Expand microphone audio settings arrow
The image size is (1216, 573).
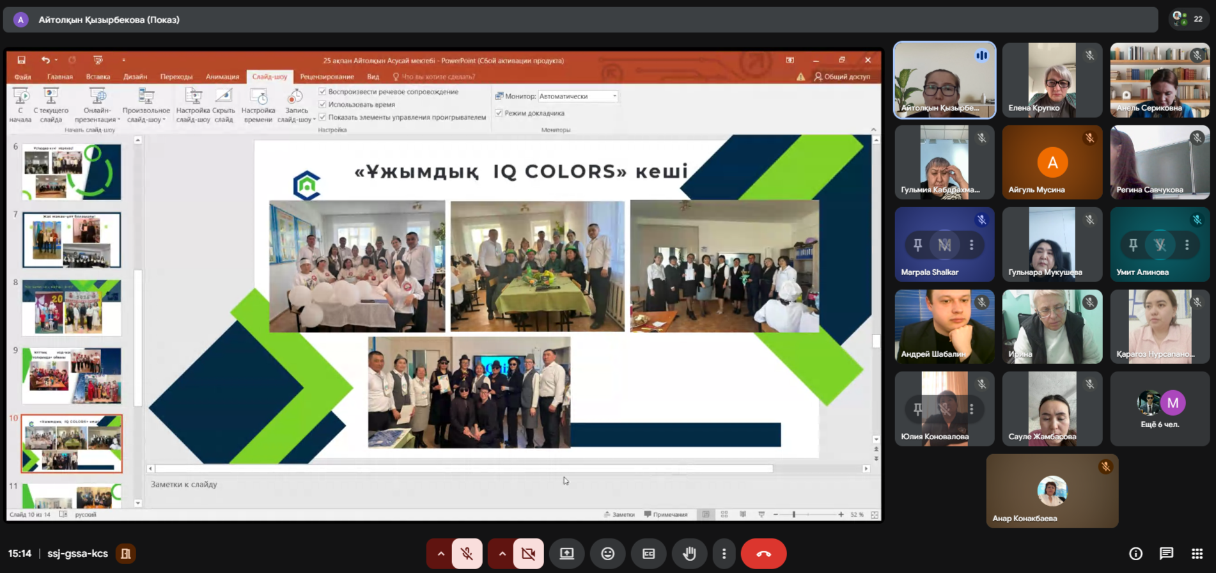(440, 554)
